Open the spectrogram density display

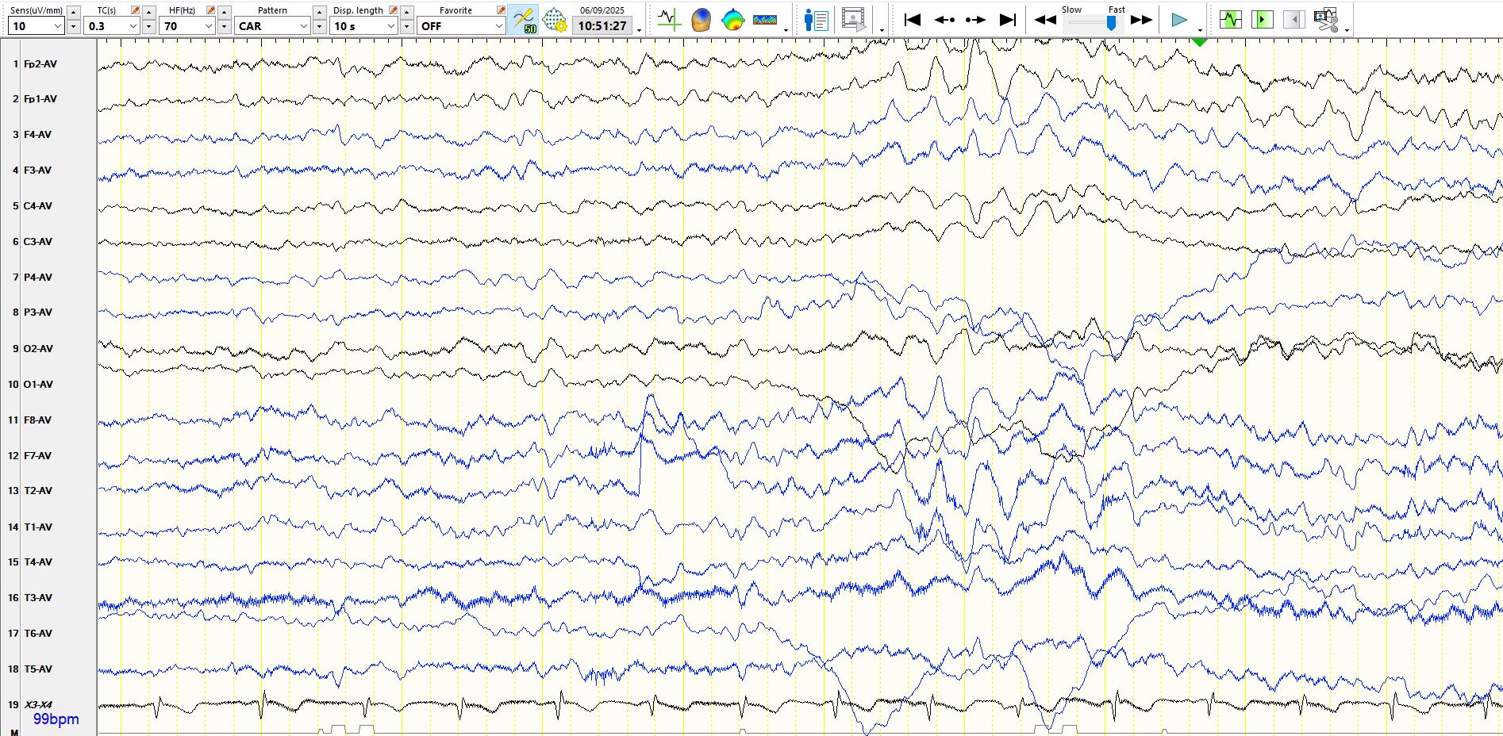click(765, 20)
